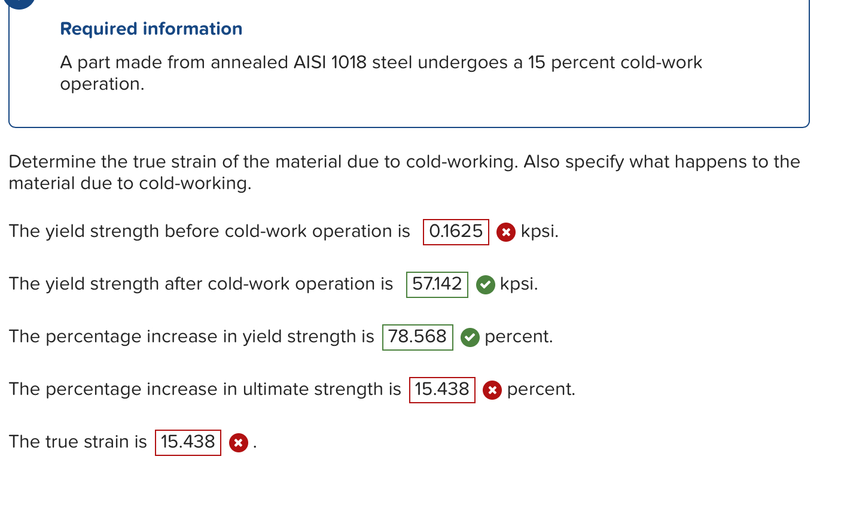Click the green check icon after yield strength answer

(485, 285)
